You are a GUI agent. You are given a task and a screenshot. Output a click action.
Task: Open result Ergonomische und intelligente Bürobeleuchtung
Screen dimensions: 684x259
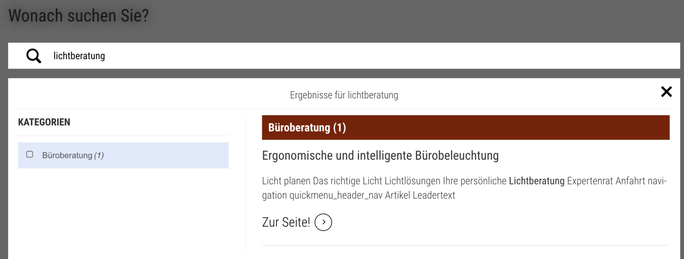pyautogui.click(x=380, y=155)
